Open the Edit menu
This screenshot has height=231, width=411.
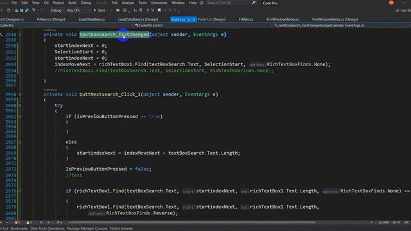click(24, 3)
